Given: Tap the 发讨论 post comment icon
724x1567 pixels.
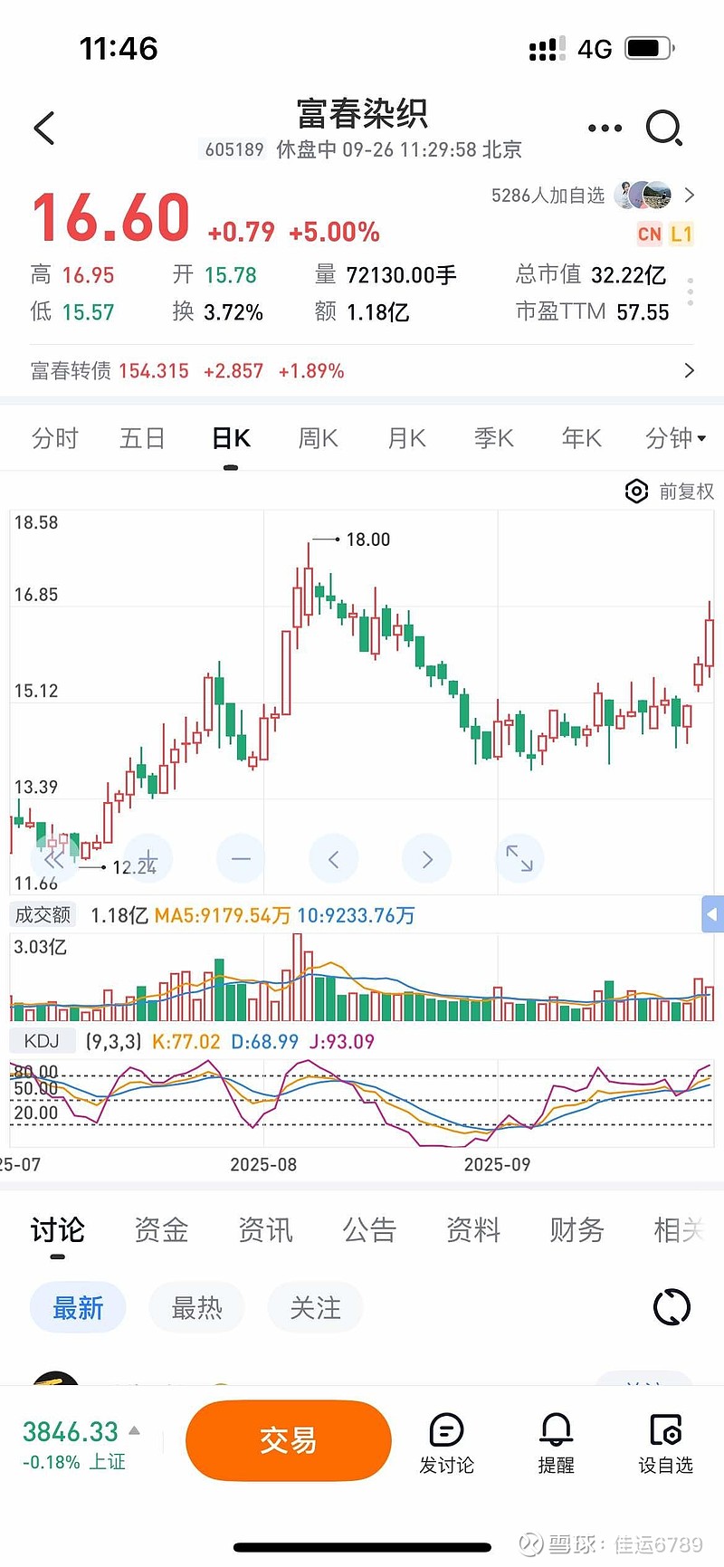Looking at the screenshot, I should point(446,1430).
